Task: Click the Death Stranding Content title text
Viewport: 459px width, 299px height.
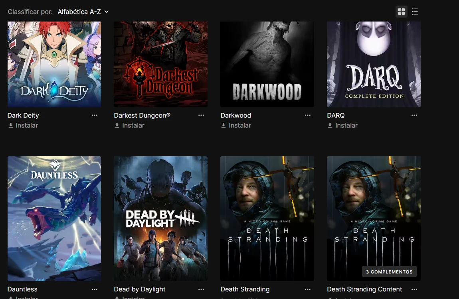Action: [x=364, y=289]
